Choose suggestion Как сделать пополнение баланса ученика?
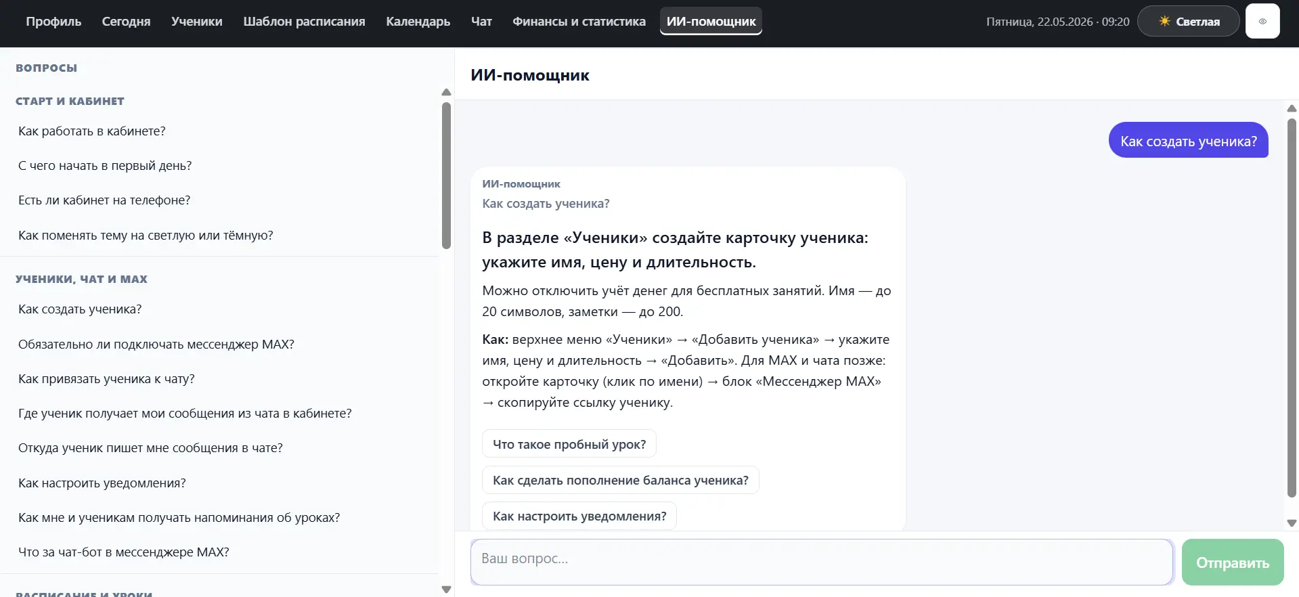 [x=621, y=480]
